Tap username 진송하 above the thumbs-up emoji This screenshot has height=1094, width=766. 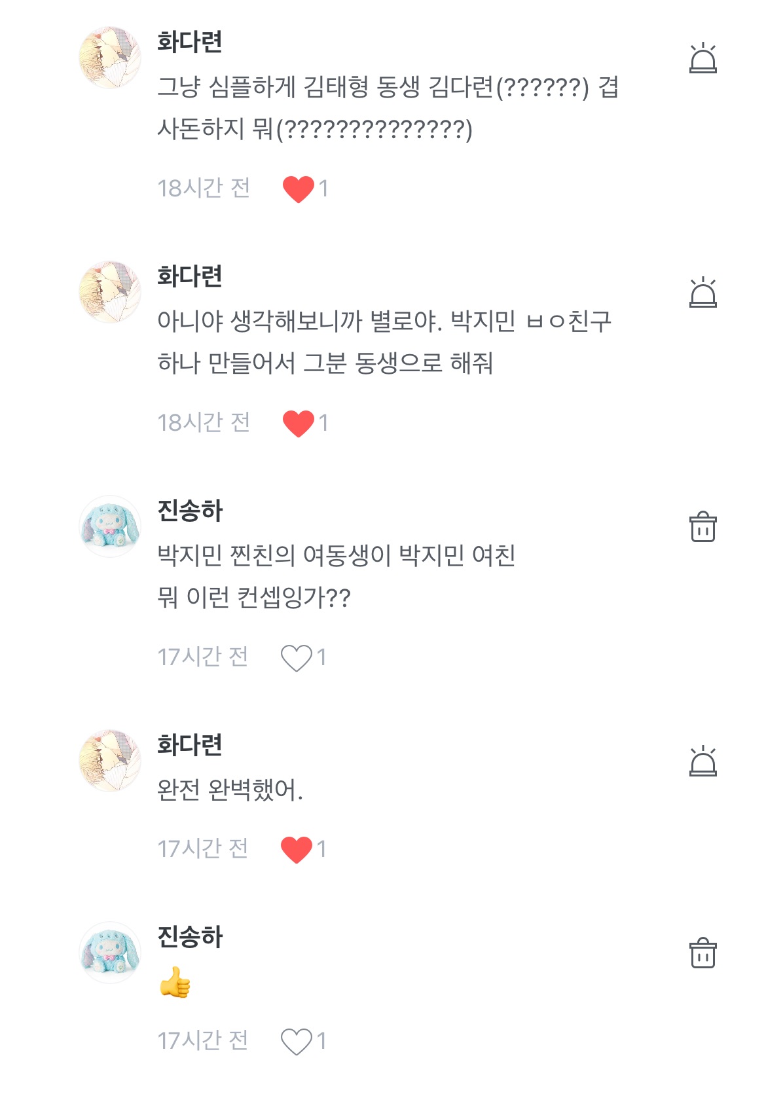[190, 937]
